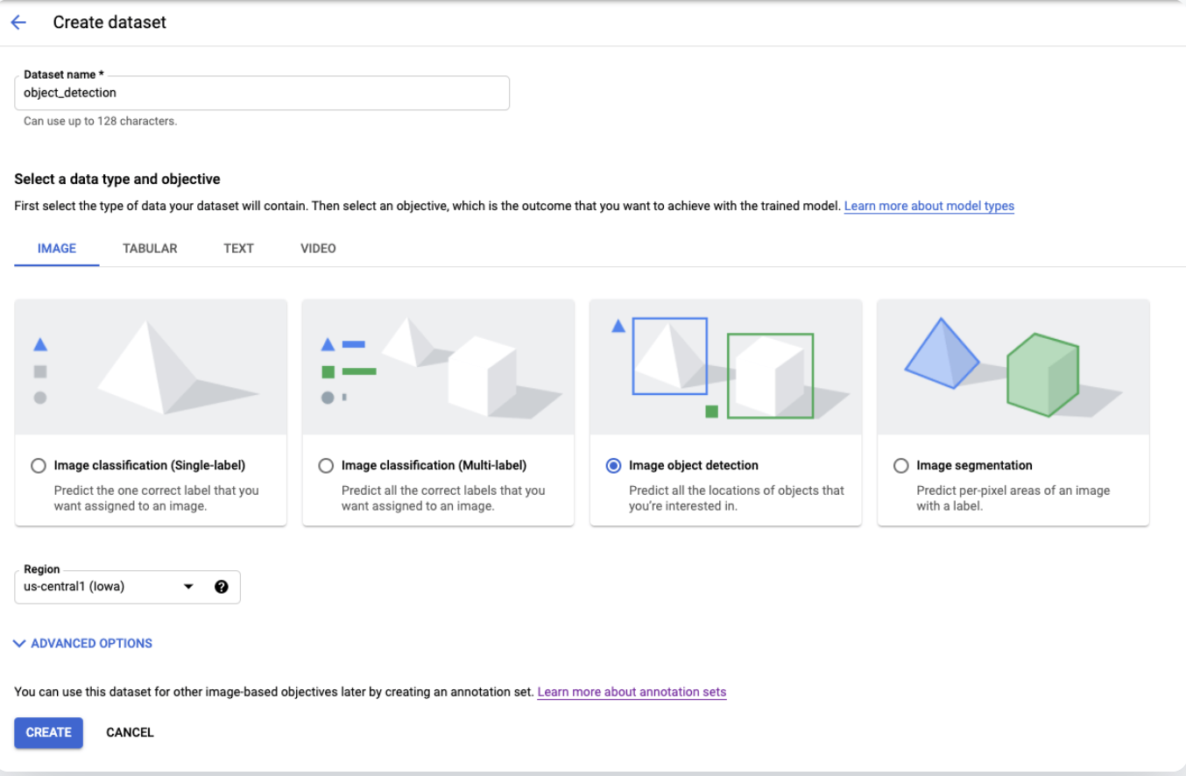Viewport: 1186px width, 776px height.
Task: Open Learn more about model types link
Action: coord(928,207)
